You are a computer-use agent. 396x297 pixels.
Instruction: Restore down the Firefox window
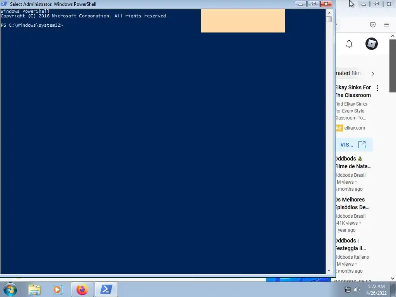pyautogui.click(x=376, y=4)
